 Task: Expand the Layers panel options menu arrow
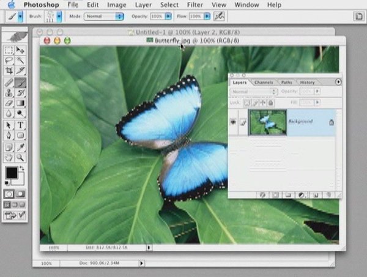(x=338, y=81)
